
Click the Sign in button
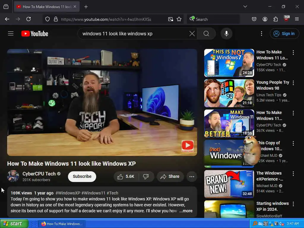(x=284, y=34)
